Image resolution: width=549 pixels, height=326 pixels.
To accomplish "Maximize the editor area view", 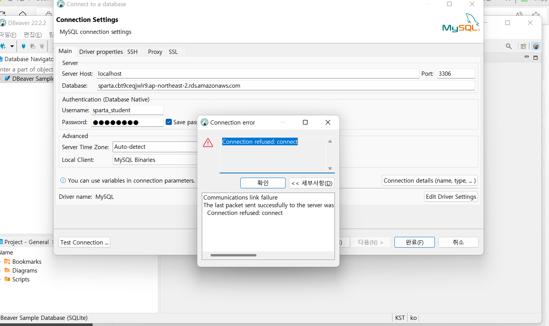I will (536, 57).
